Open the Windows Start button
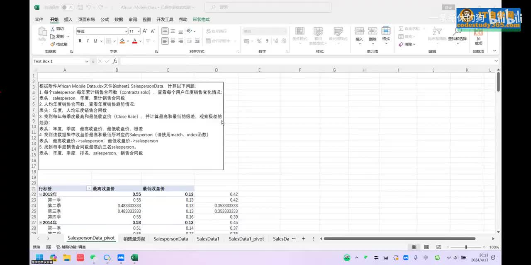Viewport: 531px width, 265px height. 39,258
